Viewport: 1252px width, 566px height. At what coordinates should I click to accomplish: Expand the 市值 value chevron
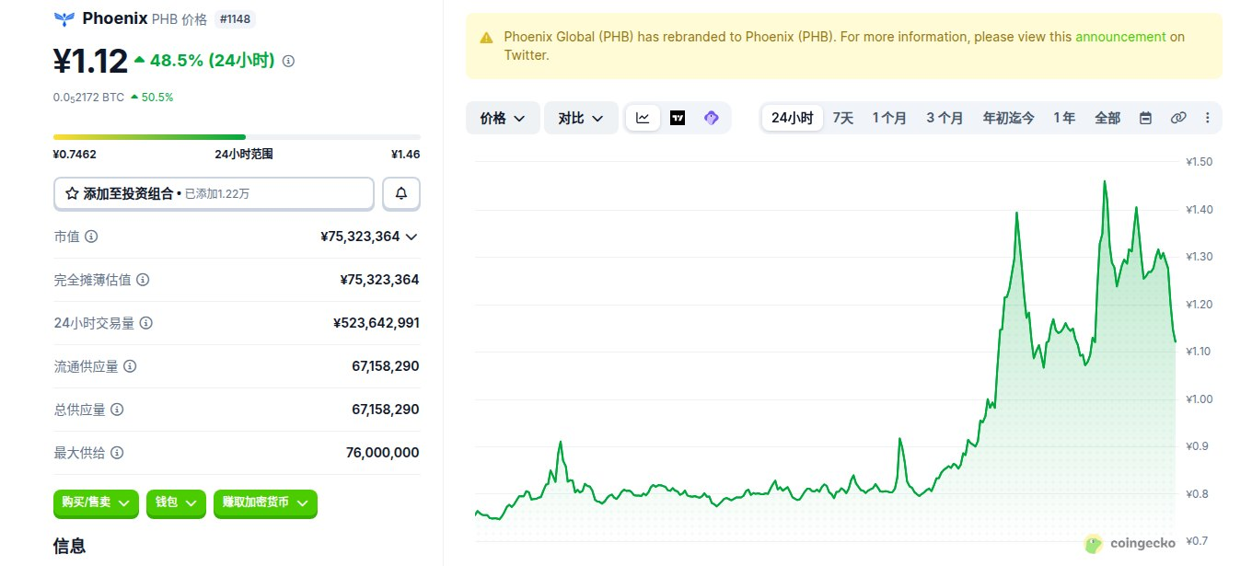(412, 237)
